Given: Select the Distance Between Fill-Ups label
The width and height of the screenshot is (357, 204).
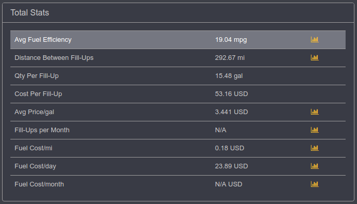Looking at the screenshot, I should [x=54, y=58].
